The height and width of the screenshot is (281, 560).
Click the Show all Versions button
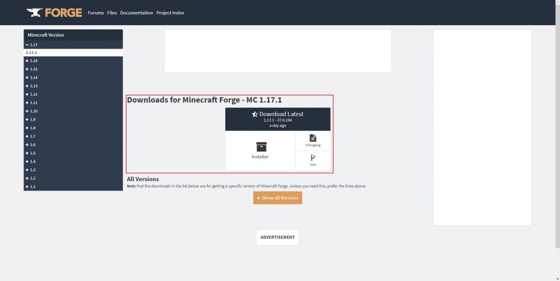[x=277, y=198]
